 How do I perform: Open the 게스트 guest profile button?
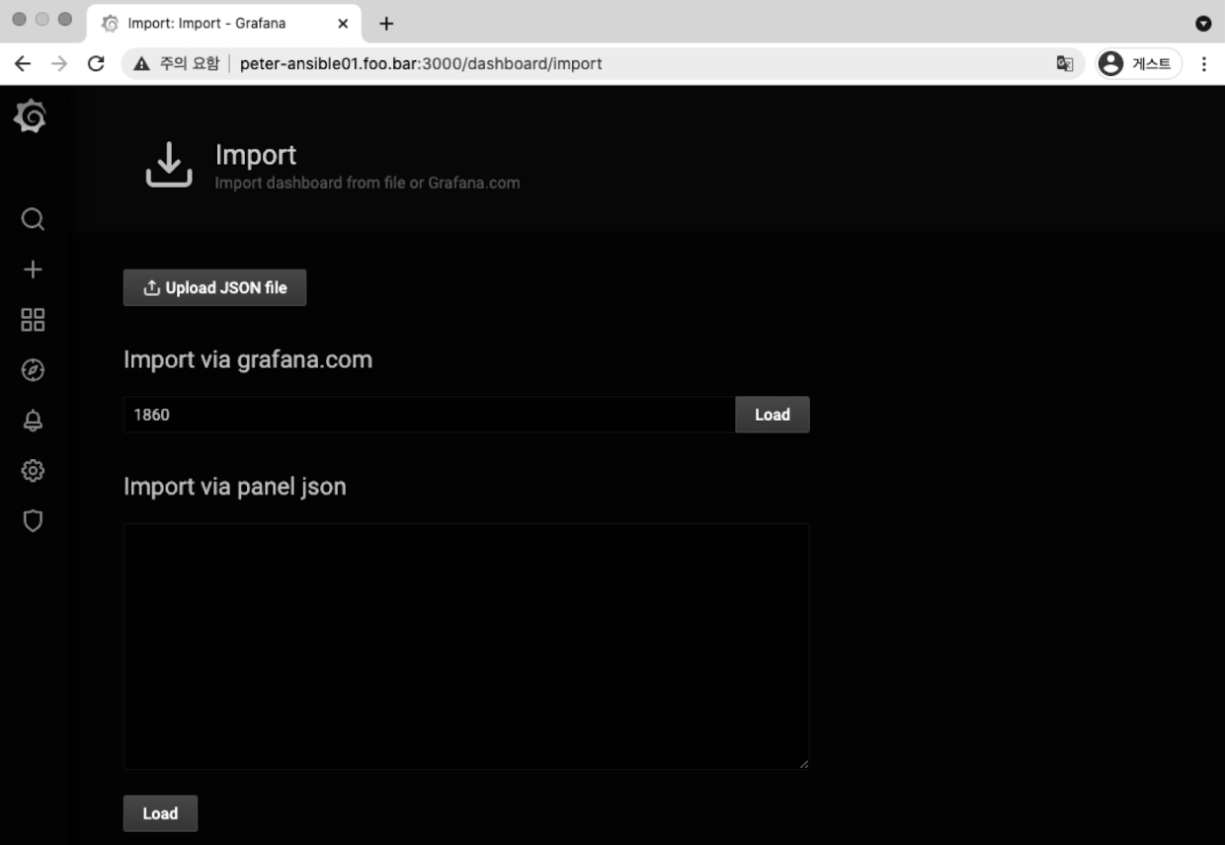click(x=1139, y=64)
